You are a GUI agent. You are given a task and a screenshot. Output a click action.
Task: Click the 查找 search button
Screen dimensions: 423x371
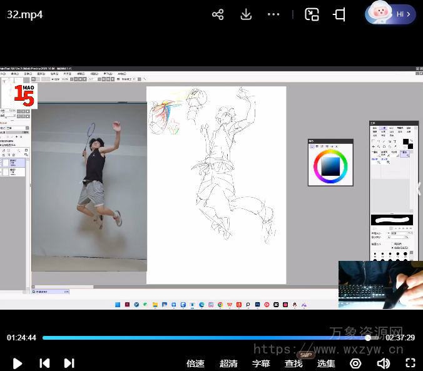[x=293, y=363]
